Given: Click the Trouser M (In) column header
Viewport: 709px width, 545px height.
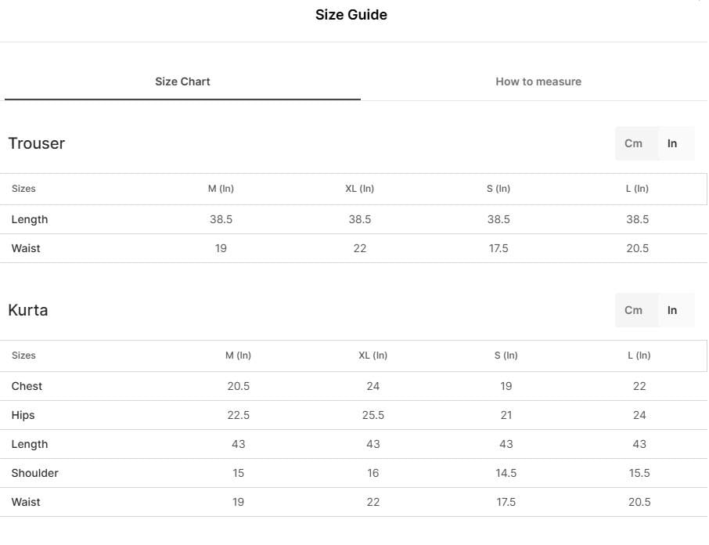Looking at the screenshot, I should (221, 189).
